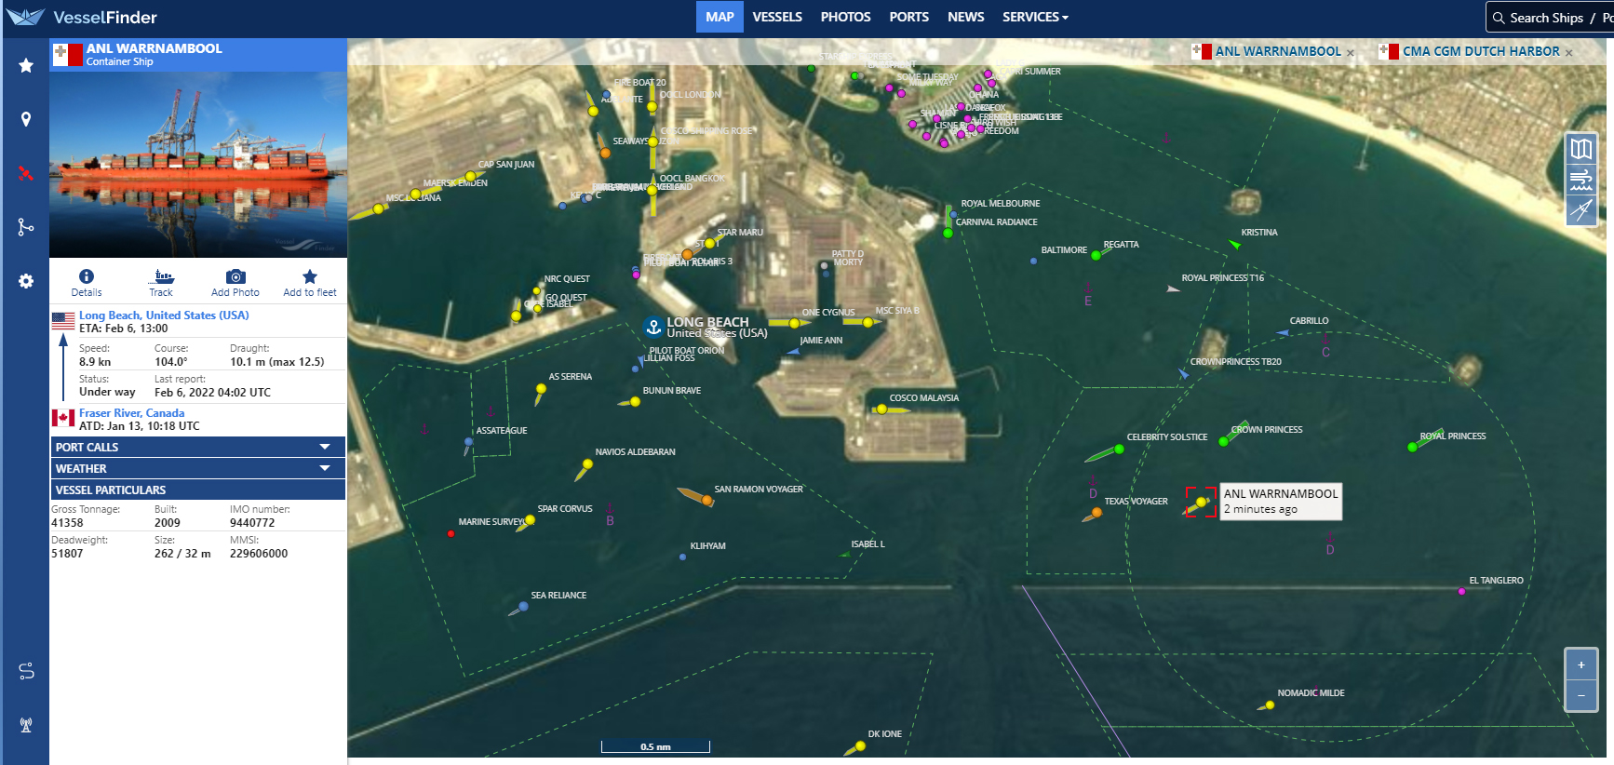Open the PORTS page
This screenshot has width=1614, height=765.
pyautogui.click(x=908, y=17)
